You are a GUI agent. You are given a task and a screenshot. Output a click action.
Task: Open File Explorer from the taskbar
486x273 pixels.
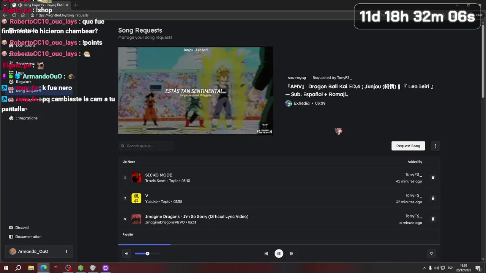31,268
